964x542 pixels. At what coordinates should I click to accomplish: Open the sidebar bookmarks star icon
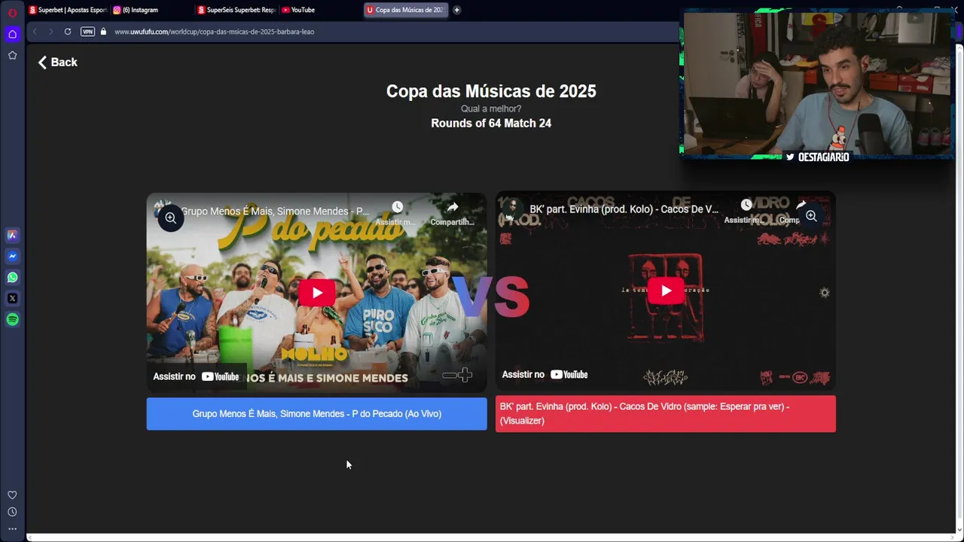(12, 55)
